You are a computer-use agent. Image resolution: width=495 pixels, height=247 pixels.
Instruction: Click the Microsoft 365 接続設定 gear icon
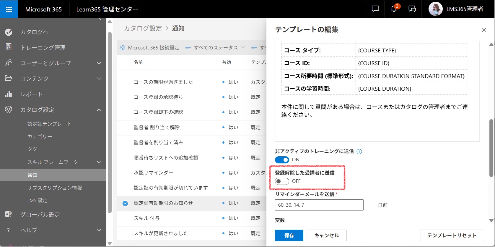tap(122, 47)
